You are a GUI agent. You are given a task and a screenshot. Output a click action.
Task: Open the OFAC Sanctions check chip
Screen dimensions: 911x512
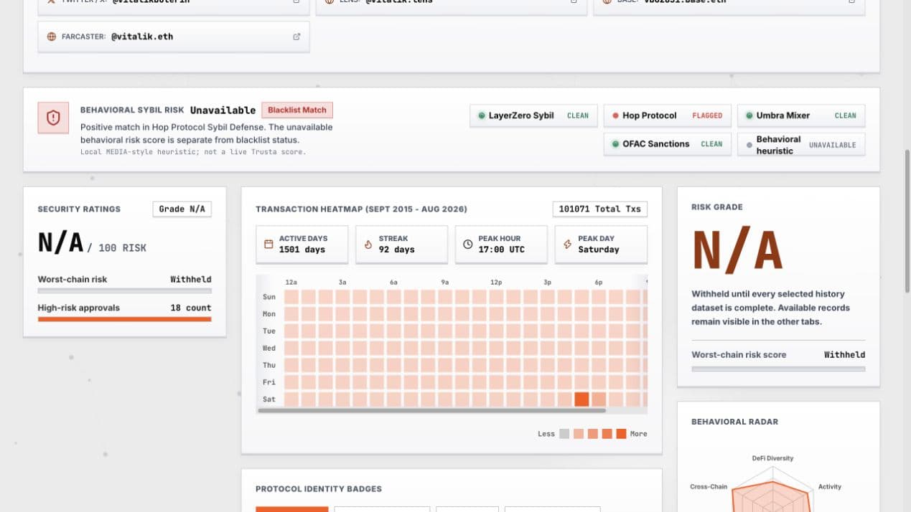click(x=668, y=144)
